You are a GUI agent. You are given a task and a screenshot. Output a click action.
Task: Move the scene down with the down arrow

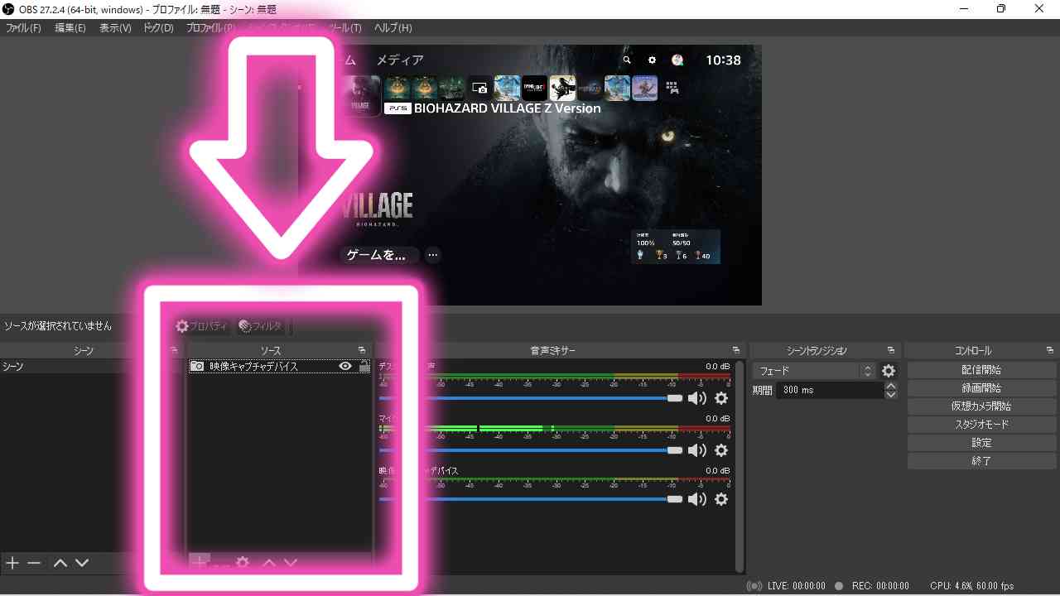82,563
